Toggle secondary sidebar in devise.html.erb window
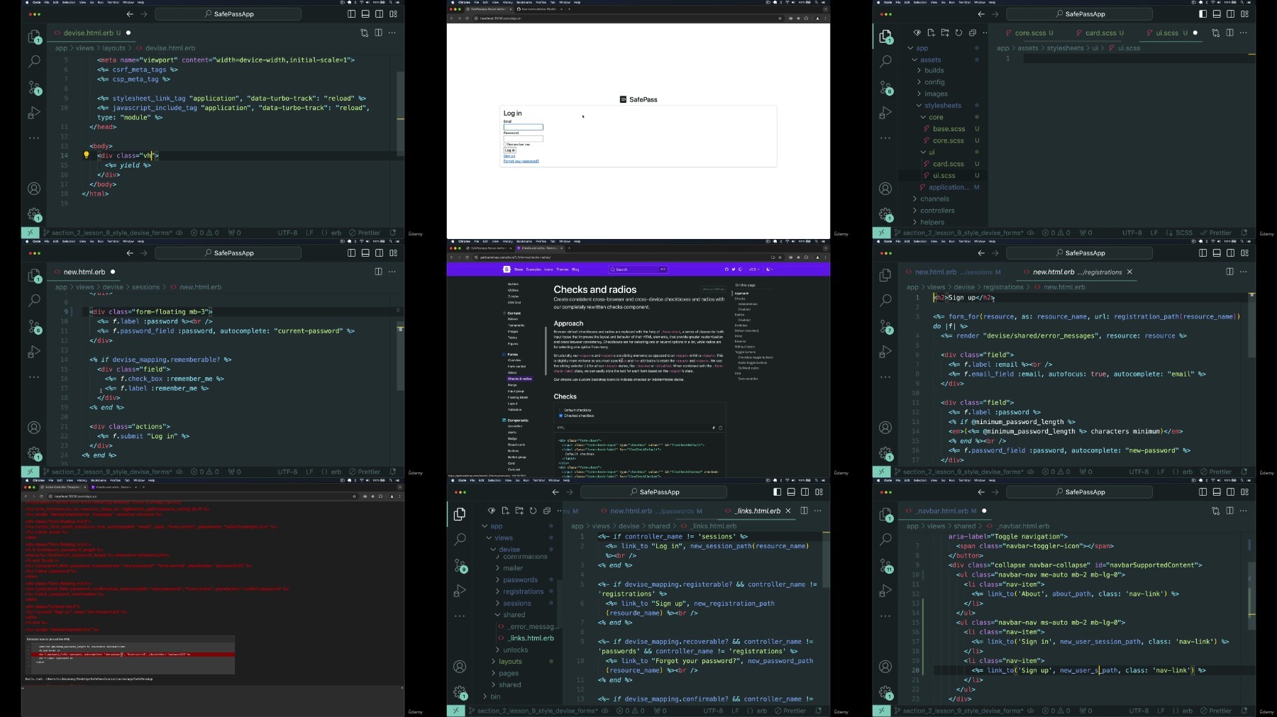This screenshot has height=717, width=1277. point(380,13)
